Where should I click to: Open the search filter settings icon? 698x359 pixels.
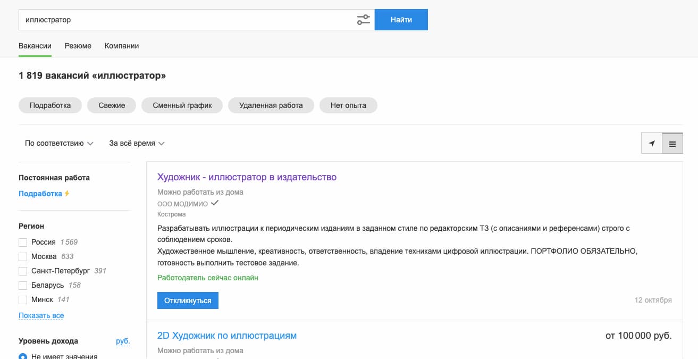point(364,19)
